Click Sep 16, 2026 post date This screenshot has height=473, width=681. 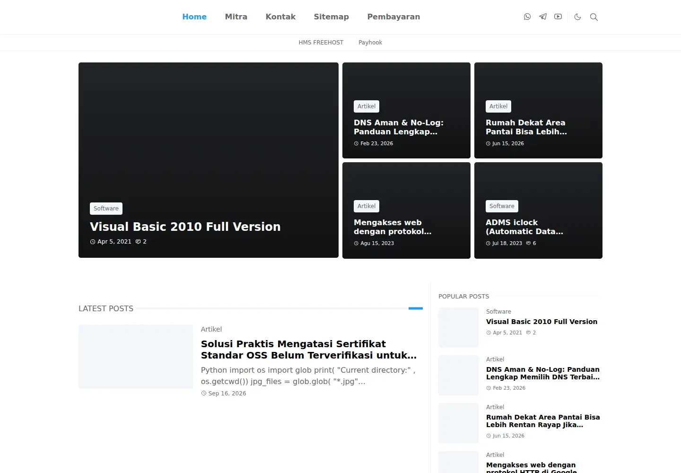pos(227,394)
